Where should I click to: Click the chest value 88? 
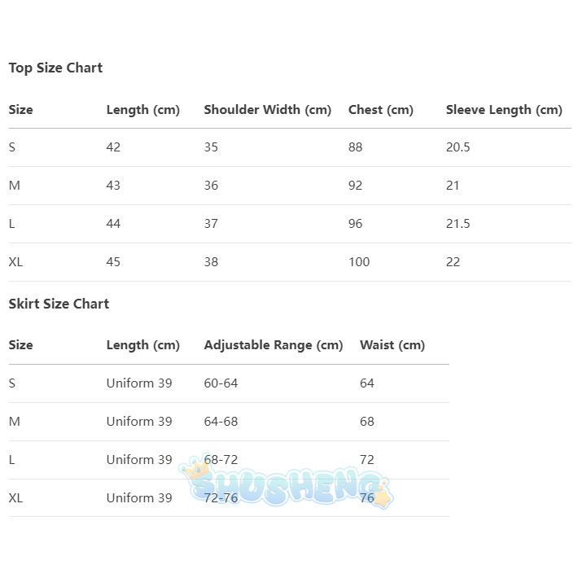click(355, 147)
